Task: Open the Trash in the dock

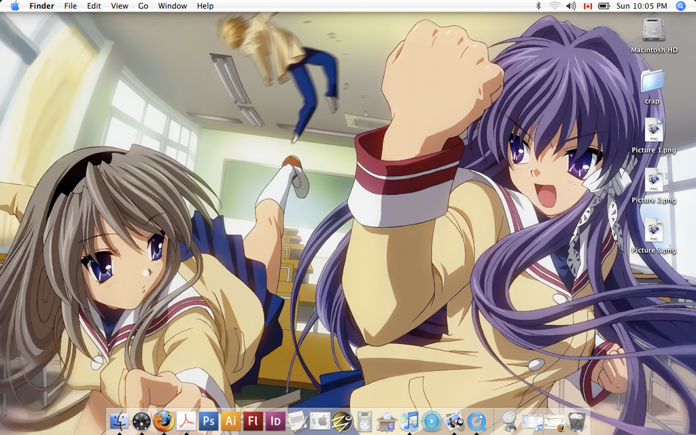Action: click(x=576, y=421)
